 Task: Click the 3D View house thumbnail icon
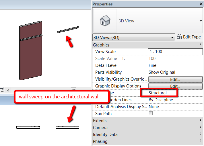tap(105, 21)
